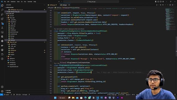Screen dimensions: 177x100
Task: Toggle the primary side bar layout
Action: pyautogui.click(x=156, y=2)
